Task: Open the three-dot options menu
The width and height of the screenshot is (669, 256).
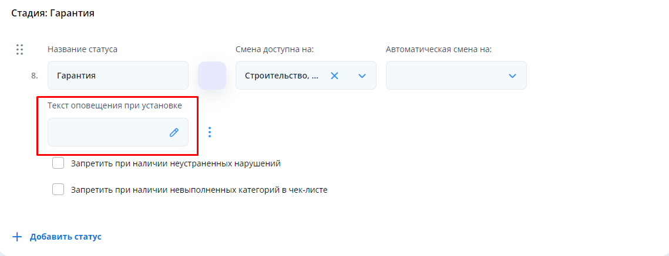Action: click(210, 132)
